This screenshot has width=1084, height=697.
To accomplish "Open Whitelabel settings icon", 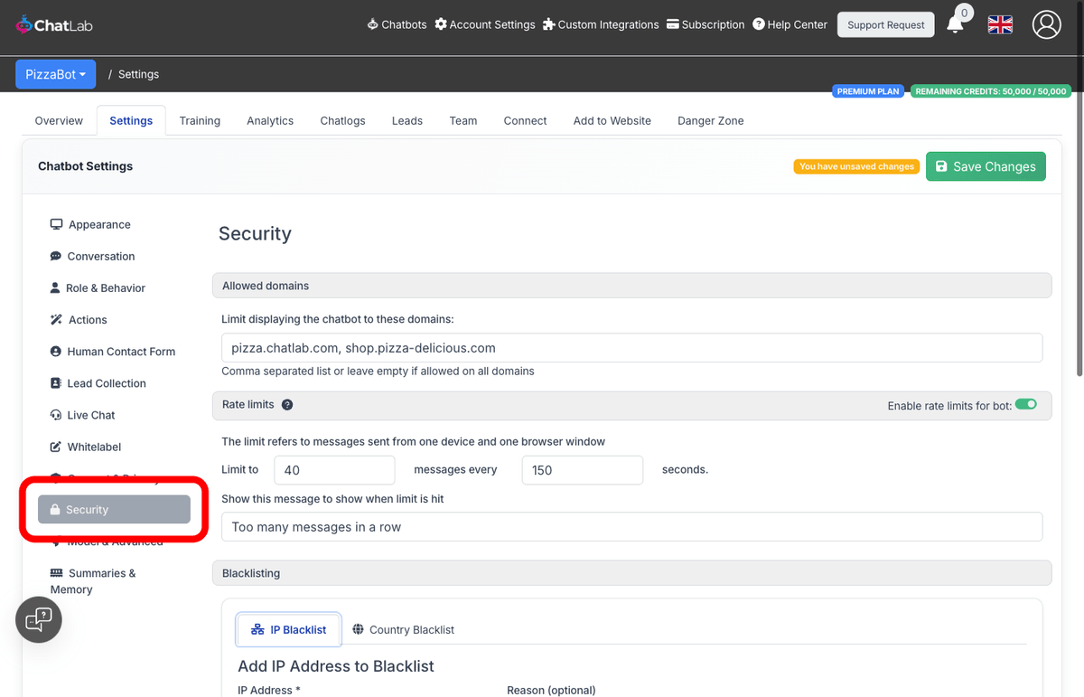I will pos(55,446).
